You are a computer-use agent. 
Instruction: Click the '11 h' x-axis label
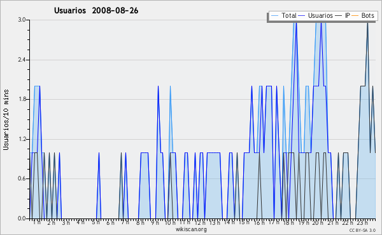[185, 222]
